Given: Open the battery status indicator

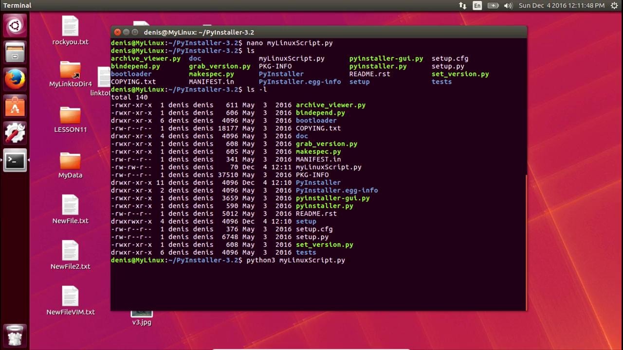Looking at the screenshot, I should point(493,6).
